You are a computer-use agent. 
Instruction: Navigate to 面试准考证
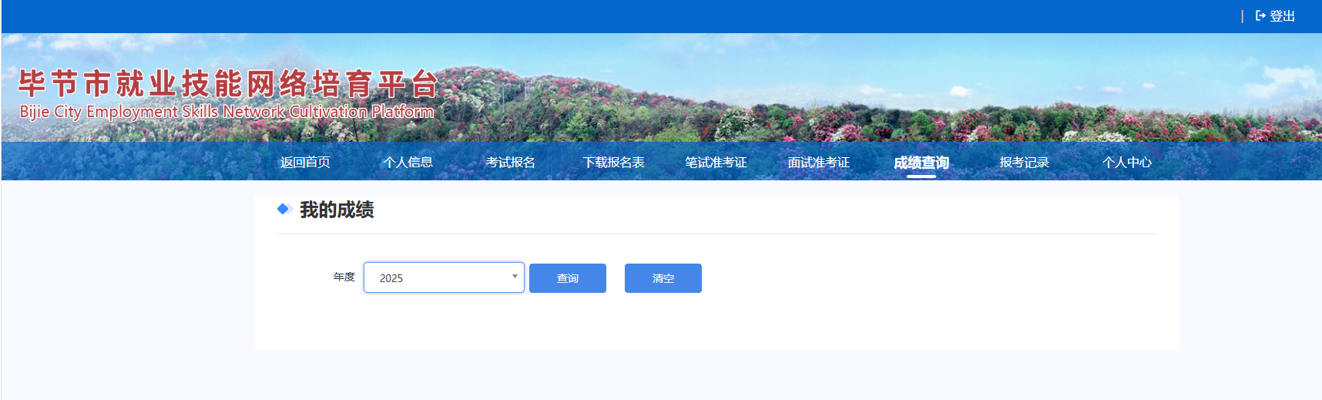[x=818, y=163]
